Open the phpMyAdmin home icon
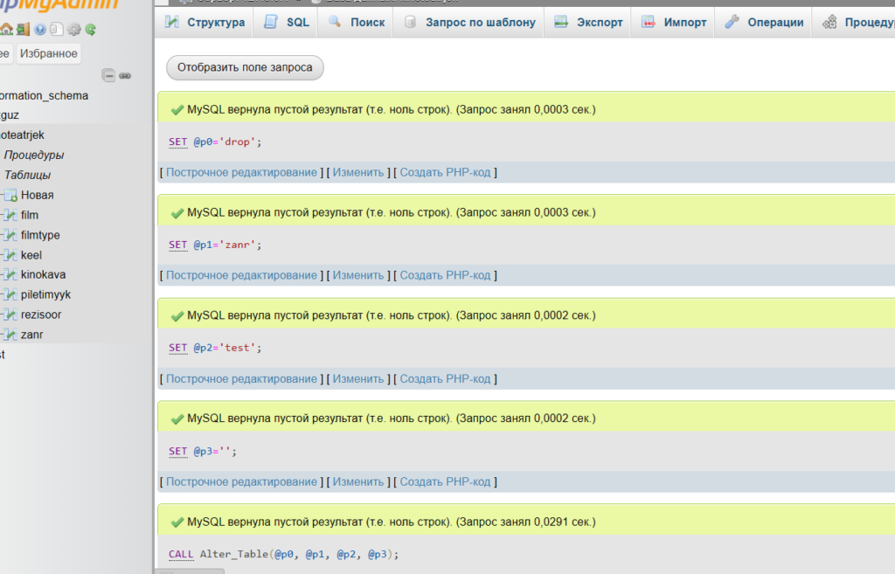Viewport: 895px width, 574px height. click(x=6, y=29)
